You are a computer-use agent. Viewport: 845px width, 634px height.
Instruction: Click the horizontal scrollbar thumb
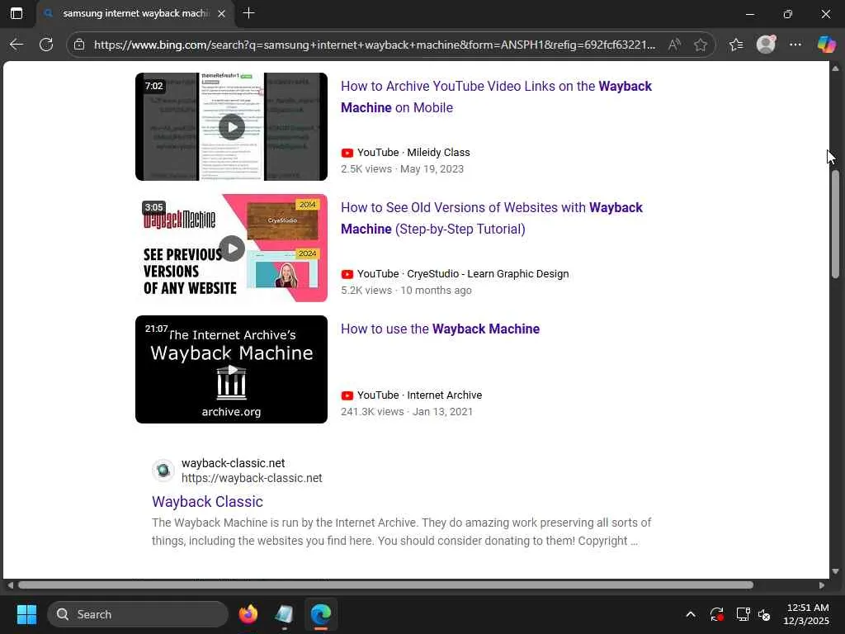386,585
